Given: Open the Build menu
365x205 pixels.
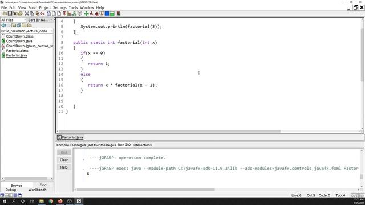Looking at the screenshot, I should 33,7.
